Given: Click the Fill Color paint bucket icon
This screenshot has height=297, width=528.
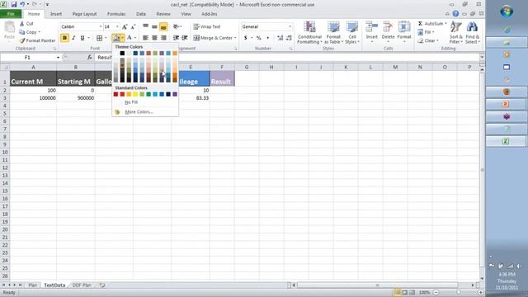Looking at the screenshot, I should pyautogui.click(x=115, y=38).
